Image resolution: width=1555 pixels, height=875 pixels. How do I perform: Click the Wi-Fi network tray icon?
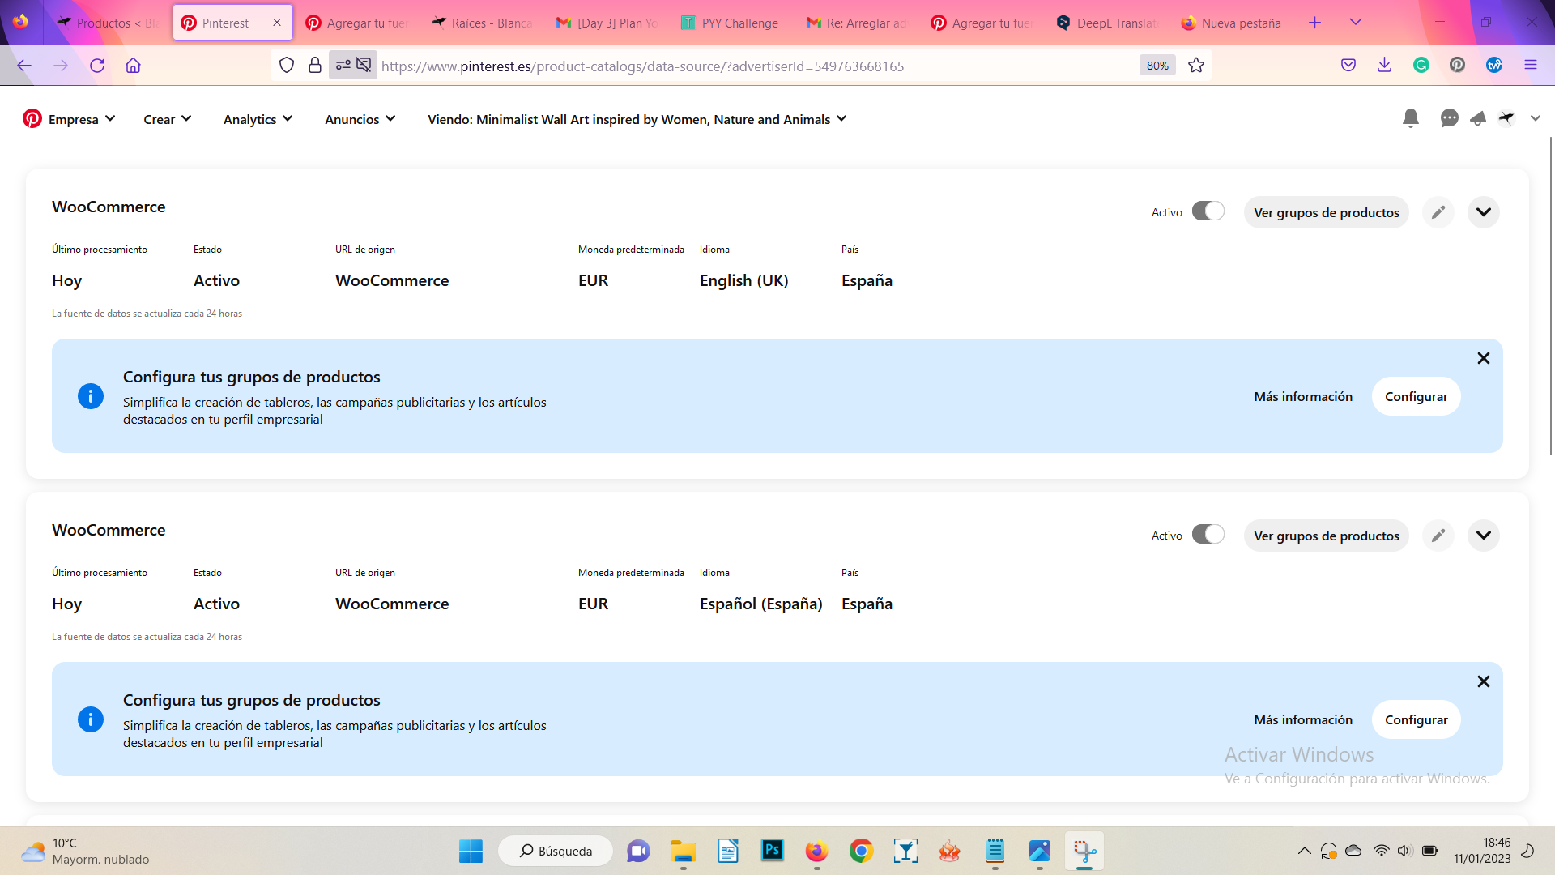(1382, 851)
